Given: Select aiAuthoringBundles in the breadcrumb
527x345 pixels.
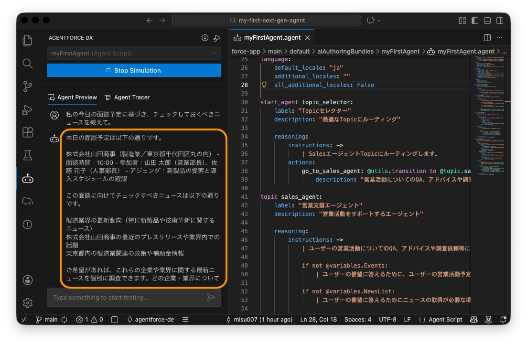Looking at the screenshot, I should [345, 52].
